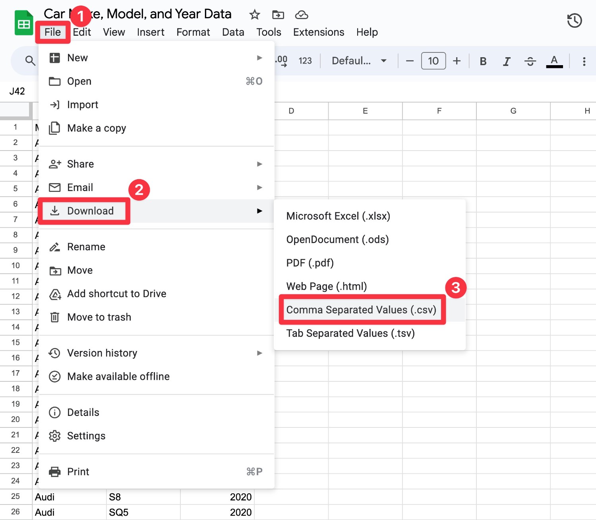Choose Open from the File menu
The image size is (596, 520).
(156, 81)
